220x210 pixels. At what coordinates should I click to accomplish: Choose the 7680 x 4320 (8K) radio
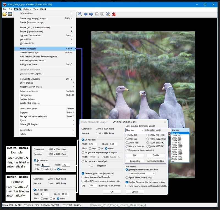(148, 146)
